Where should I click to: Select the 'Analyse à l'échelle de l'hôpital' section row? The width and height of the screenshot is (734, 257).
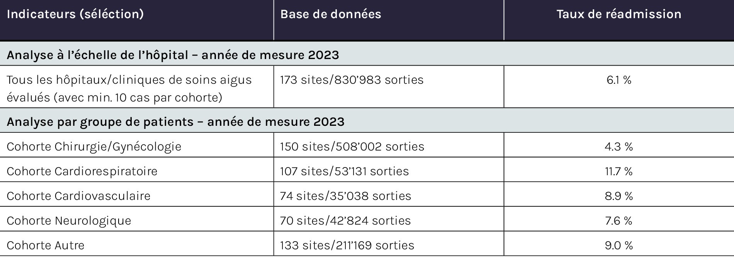click(x=173, y=55)
